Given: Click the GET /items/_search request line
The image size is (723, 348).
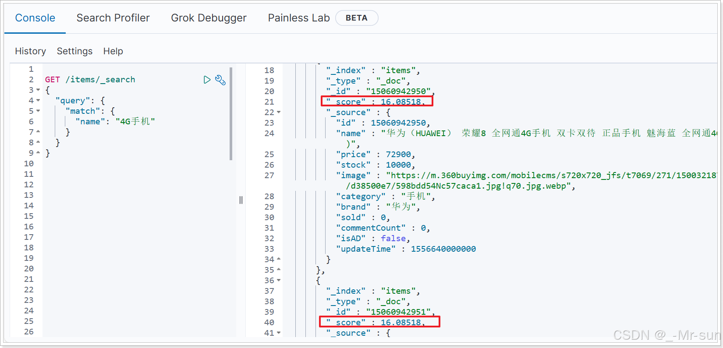Looking at the screenshot, I should point(90,80).
